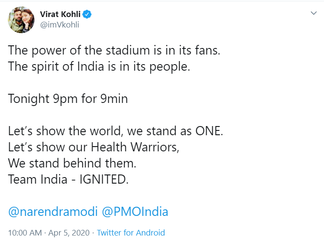Click the line about the stadium's fans
The width and height of the screenshot is (324, 246).
114,50
